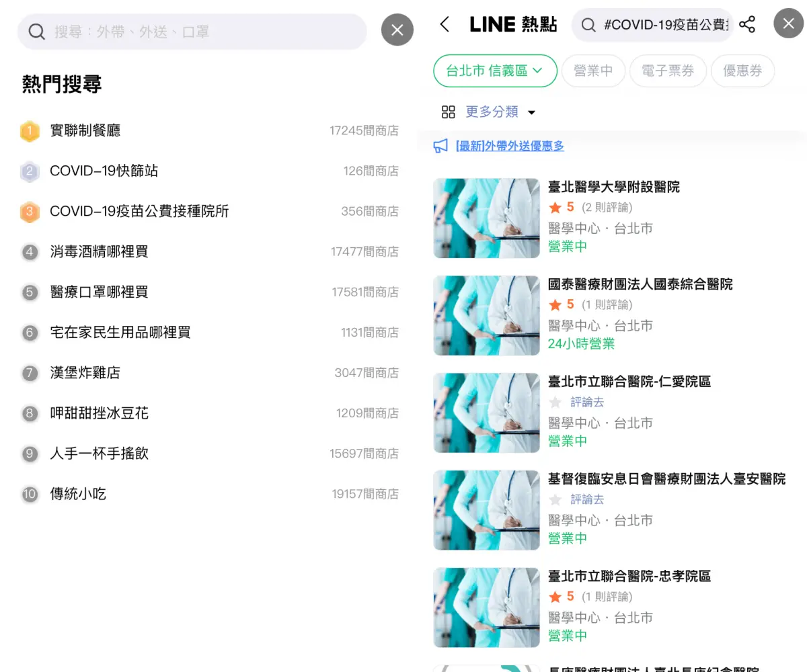The height and width of the screenshot is (672, 807).
Task: Focus the #COVID-19疫苗公費 search field
Action: 652,25
